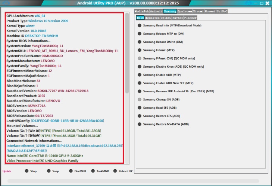Click the CPU Architecture x86_64 line
Viewport: 272px width, 186px height.
26,16
